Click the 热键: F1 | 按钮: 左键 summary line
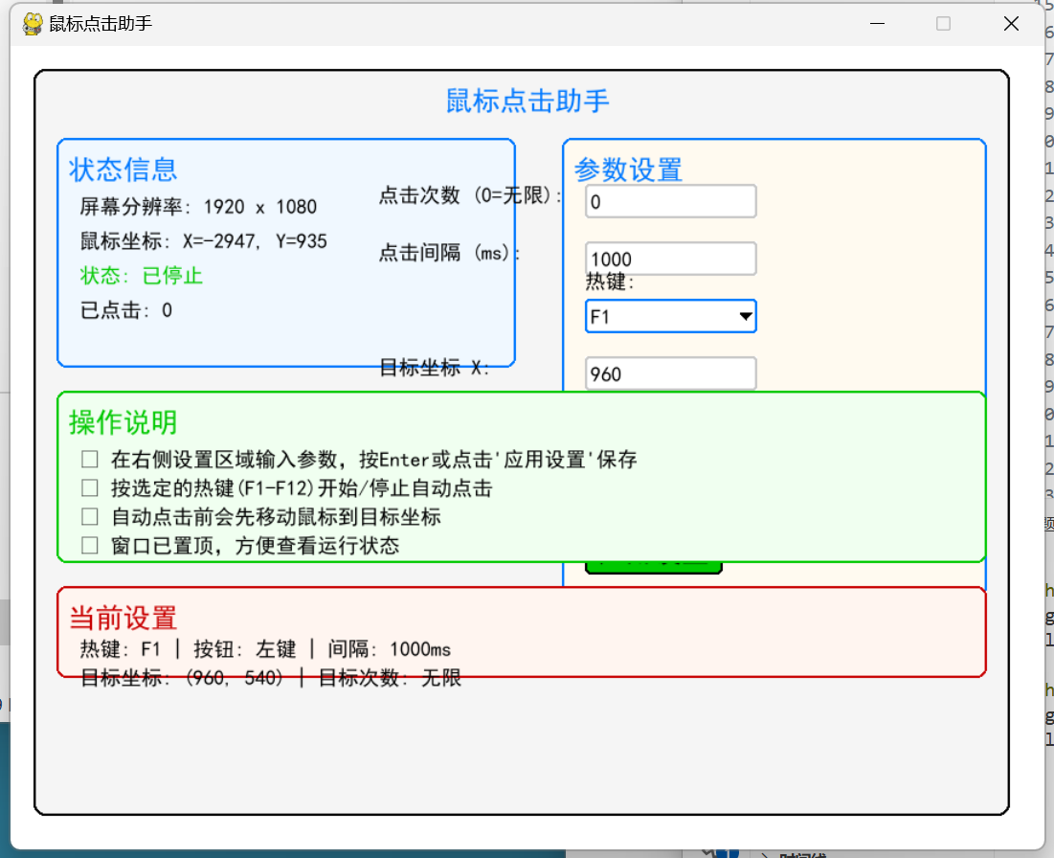1054x858 pixels. coord(265,649)
